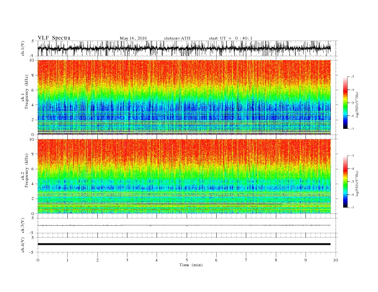This screenshot has width=378, height=292.
Task: Click the time axis tick label '9'
Action: pyautogui.click(x=305, y=260)
